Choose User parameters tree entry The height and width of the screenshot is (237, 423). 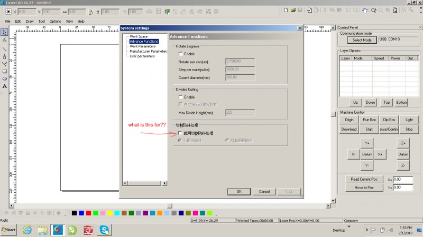142,56
